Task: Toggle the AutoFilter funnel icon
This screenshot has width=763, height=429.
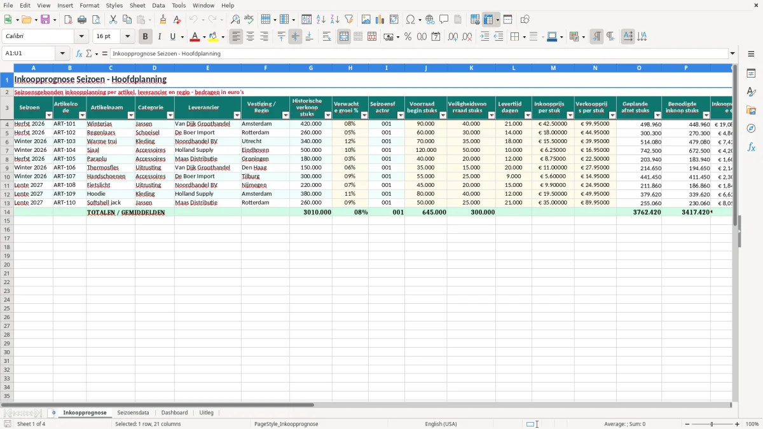Action: click(349, 20)
